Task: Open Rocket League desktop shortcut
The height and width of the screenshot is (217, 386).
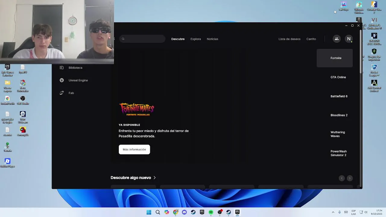Action: [x=374, y=71]
